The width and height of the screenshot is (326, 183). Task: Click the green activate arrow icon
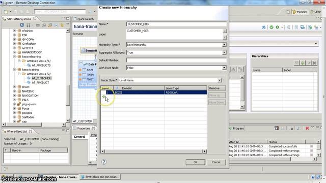277,27
